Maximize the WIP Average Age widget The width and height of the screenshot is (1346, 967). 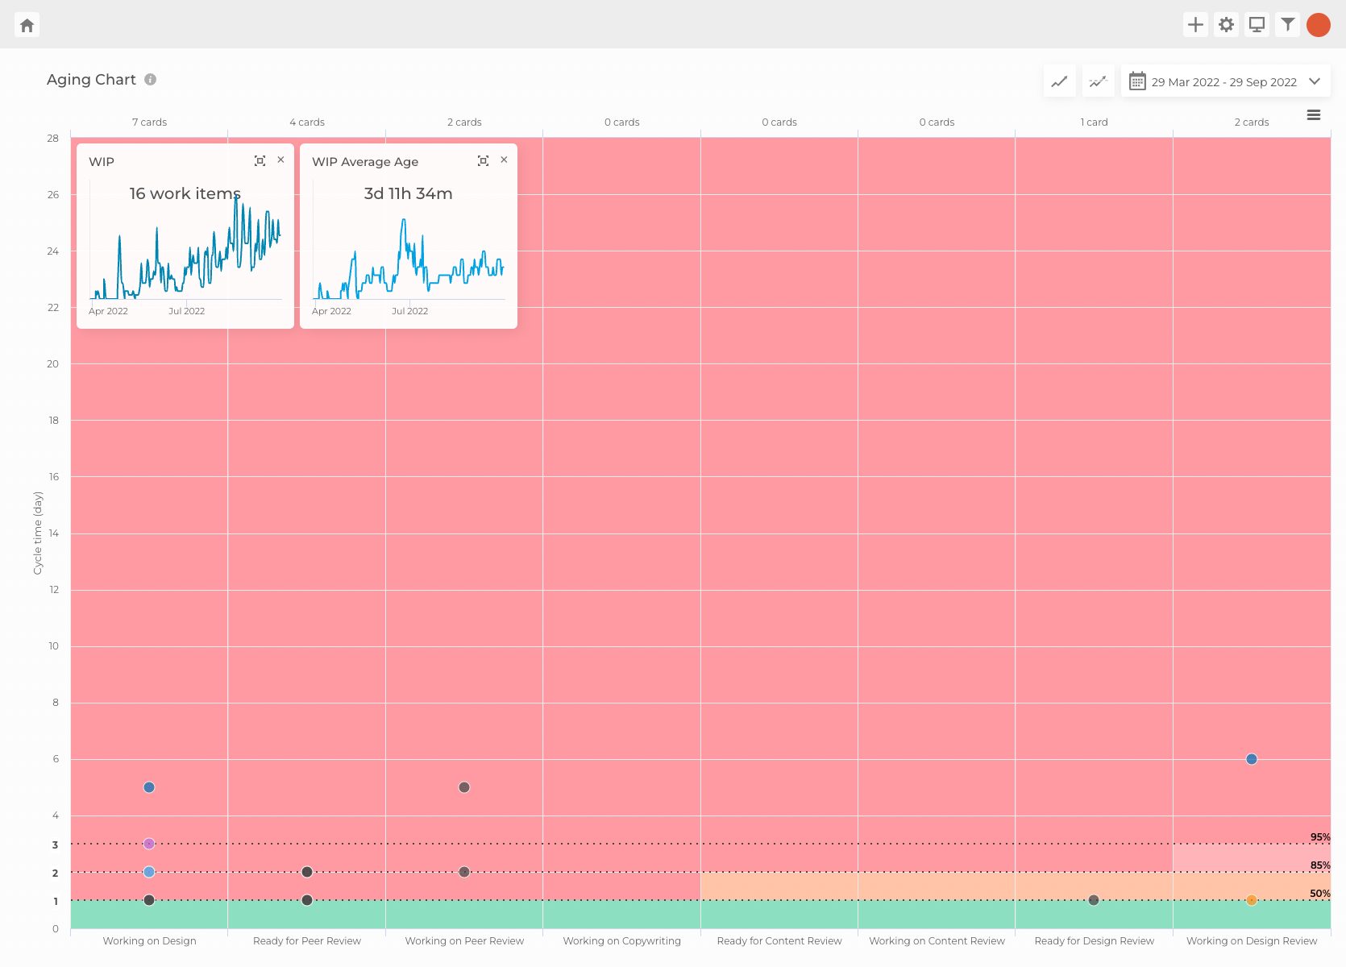click(483, 161)
